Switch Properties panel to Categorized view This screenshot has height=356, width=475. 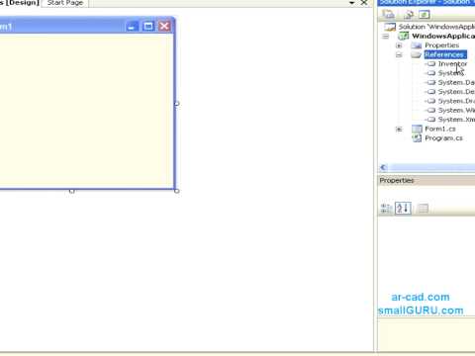click(x=386, y=209)
